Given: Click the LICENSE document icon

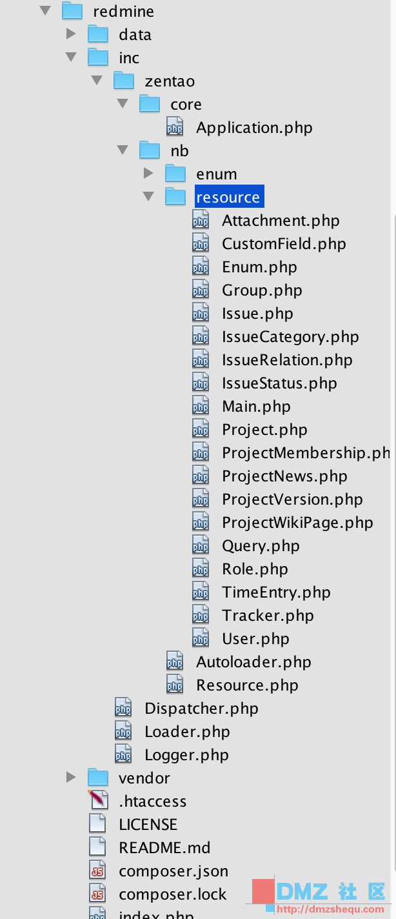Looking at the screenshot, I should [x=97, y=824].
